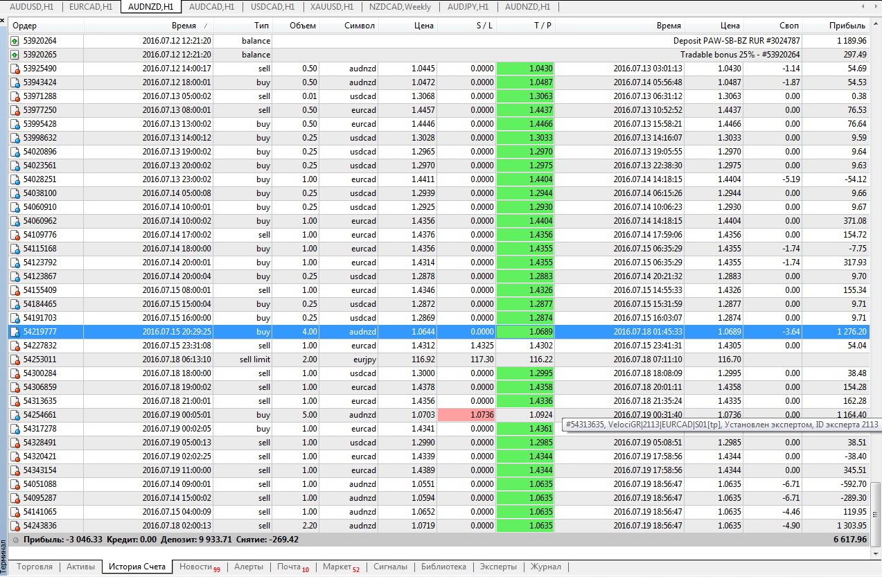The height and width of the screenshot is (577, 882).
Task: Click the order icon beside 54028251
Action: [x=15, y=179]
